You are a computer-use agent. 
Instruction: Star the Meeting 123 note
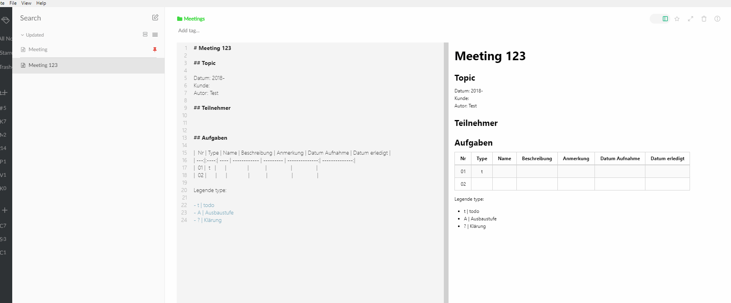tap(677, 18)
